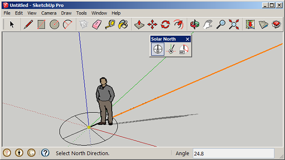This screenshot has height=160, width=285.
Task: Select the Pencil line tool
Action: tap(28, 24)
